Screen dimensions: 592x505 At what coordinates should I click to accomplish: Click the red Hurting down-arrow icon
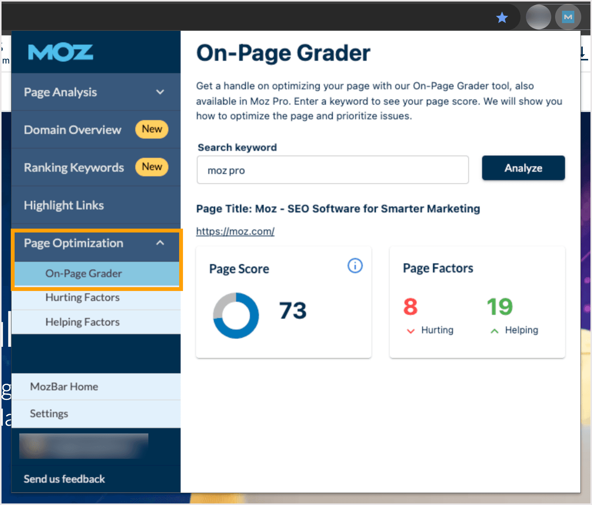tap(410, 331)
